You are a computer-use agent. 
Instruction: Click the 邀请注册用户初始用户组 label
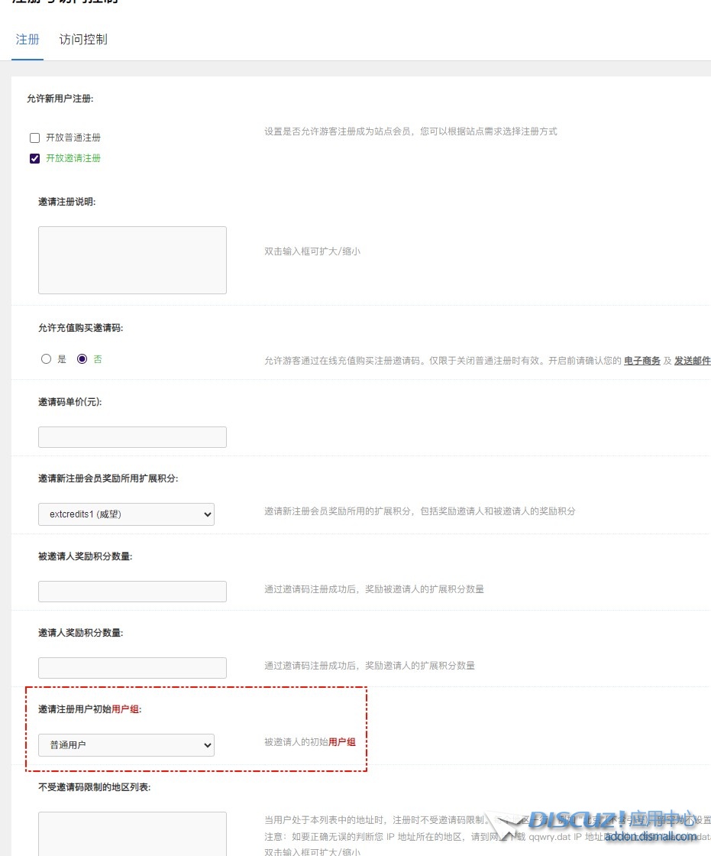click(89, 709)
